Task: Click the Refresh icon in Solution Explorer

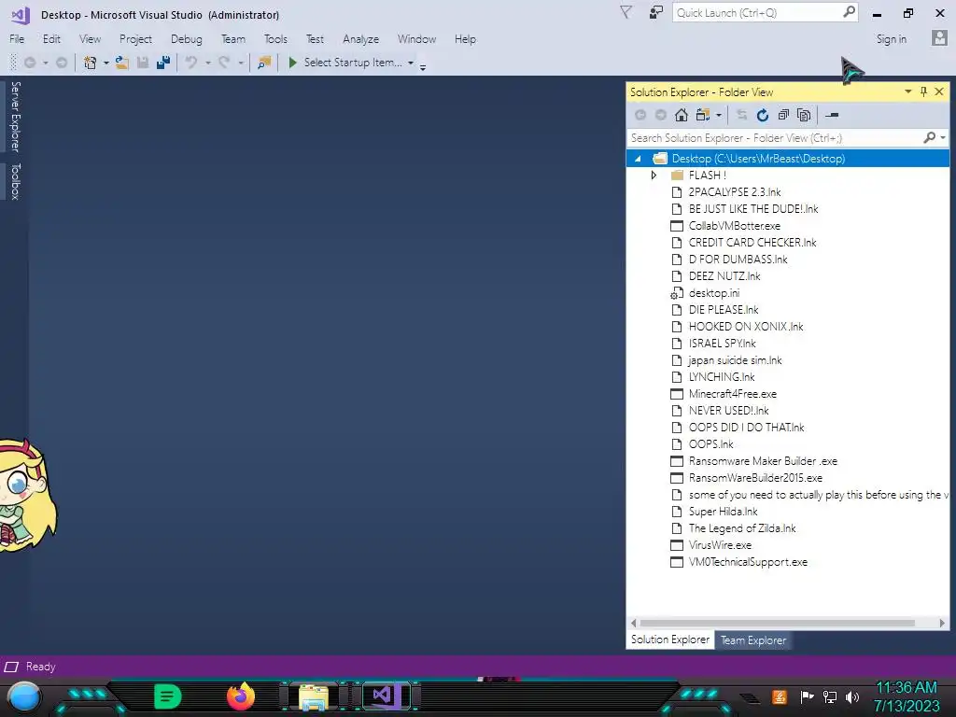Action: 762,115
